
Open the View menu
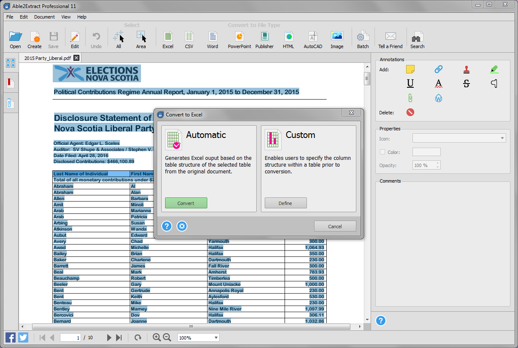[x=66, y=17]
